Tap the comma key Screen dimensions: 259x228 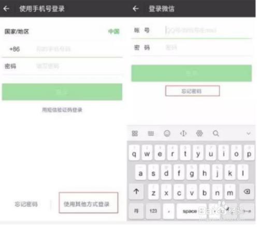[x=169, y=211]
